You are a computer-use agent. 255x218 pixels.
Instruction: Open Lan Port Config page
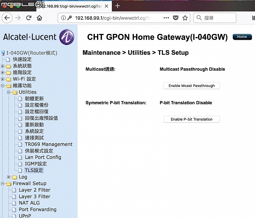click(43, 157)
